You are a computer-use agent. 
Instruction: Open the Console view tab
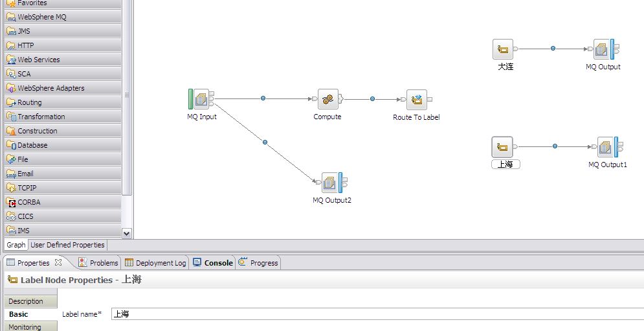pyautogui.click(x=213, y=263)
